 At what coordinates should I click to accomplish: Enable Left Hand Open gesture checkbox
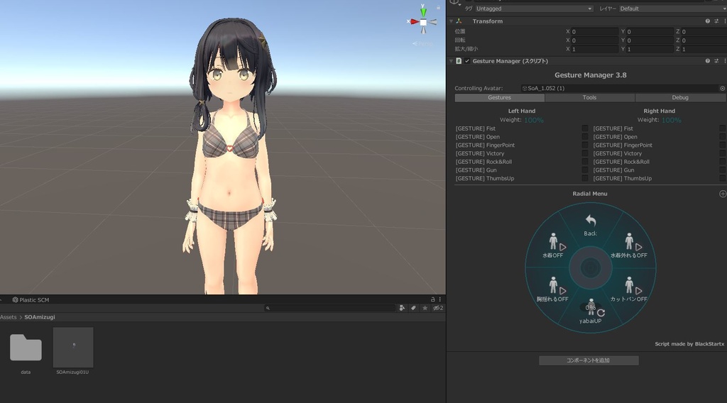click(585, 137)
